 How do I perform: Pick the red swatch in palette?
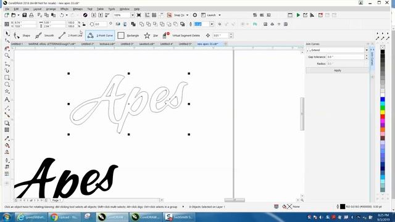[383, 117]
